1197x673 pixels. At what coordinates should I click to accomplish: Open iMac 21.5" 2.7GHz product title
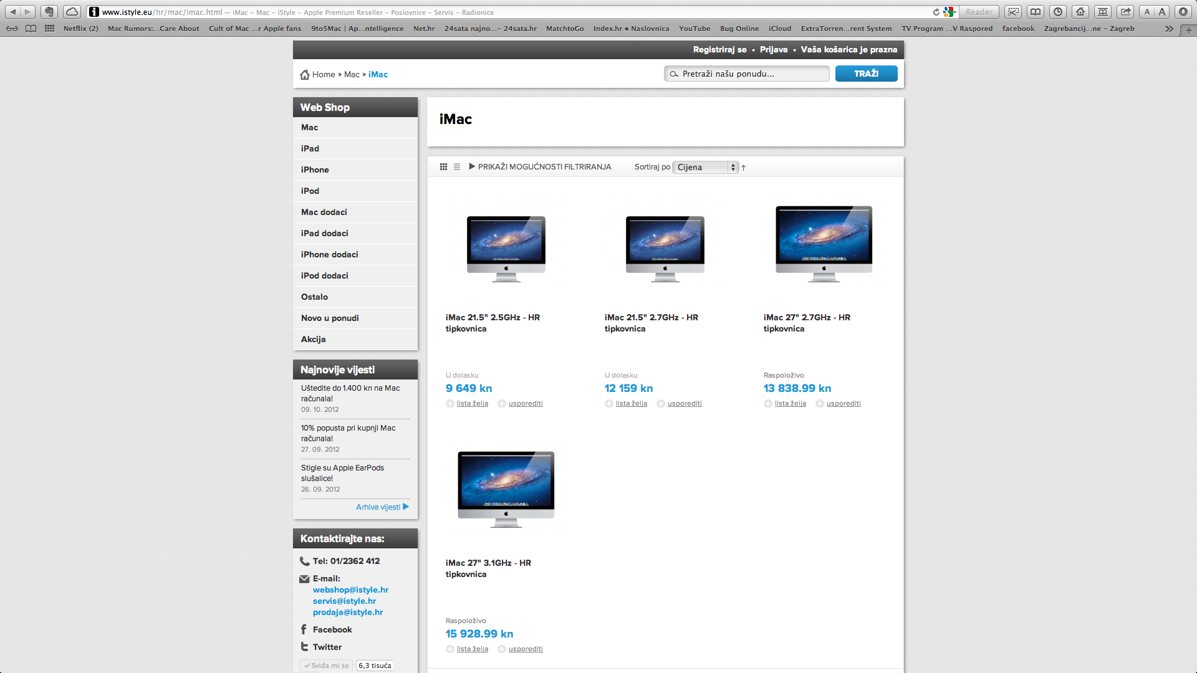coord(651,323)
